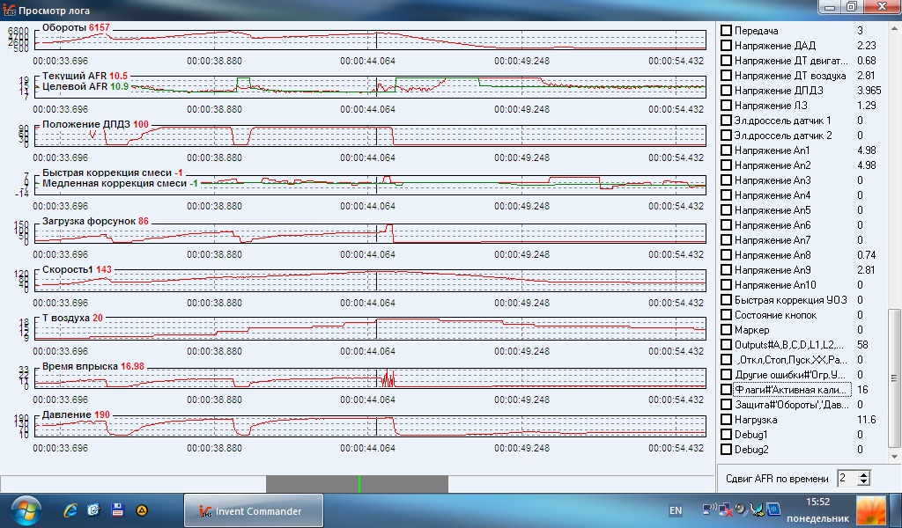Image resolution: width=902 pixels, height=528 pixels.
Task: Click the floppy disk icon in taskbar
Action: coord(117,510)
